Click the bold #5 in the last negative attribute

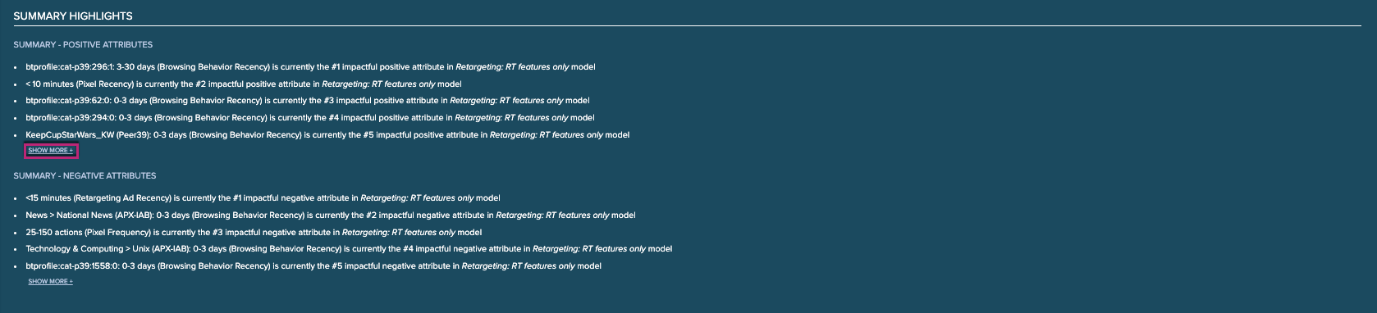click(337, 266)
